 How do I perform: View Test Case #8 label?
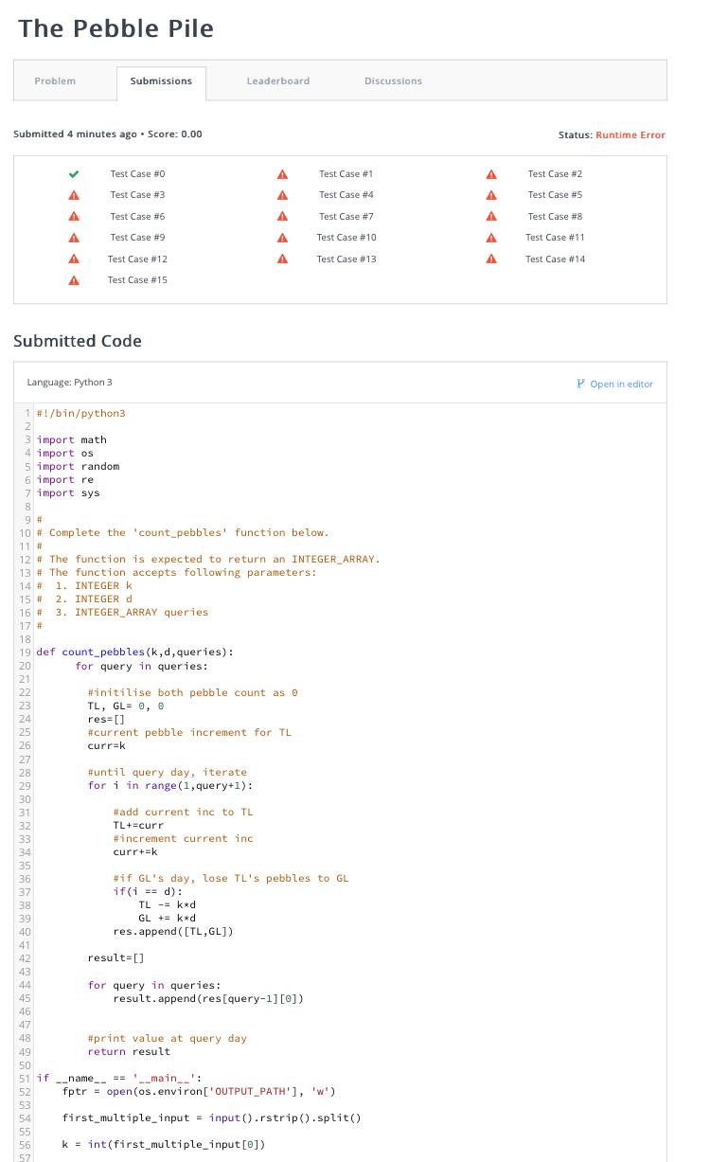point(555,217)
